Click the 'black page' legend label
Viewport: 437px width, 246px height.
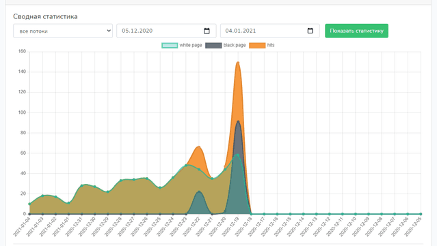[235, 45]
